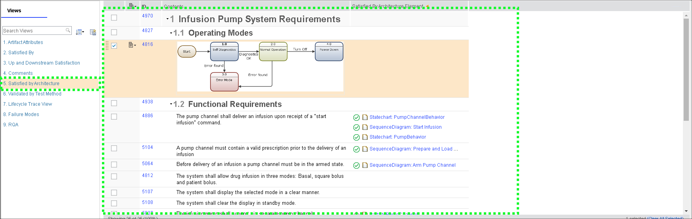
Task: Click the save view icon beside search
Action: pos(93,32)
